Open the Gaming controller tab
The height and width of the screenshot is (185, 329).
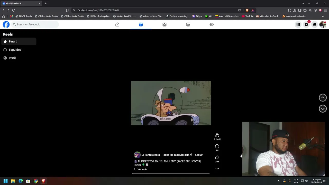[212, 24]
